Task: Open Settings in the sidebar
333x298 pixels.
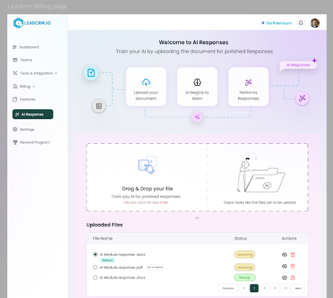Action: (23, 129)
